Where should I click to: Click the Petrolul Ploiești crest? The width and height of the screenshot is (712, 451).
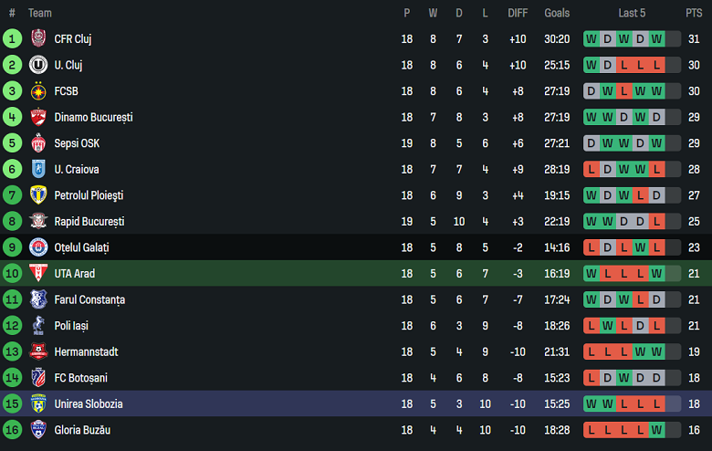(x=38, y=195)
